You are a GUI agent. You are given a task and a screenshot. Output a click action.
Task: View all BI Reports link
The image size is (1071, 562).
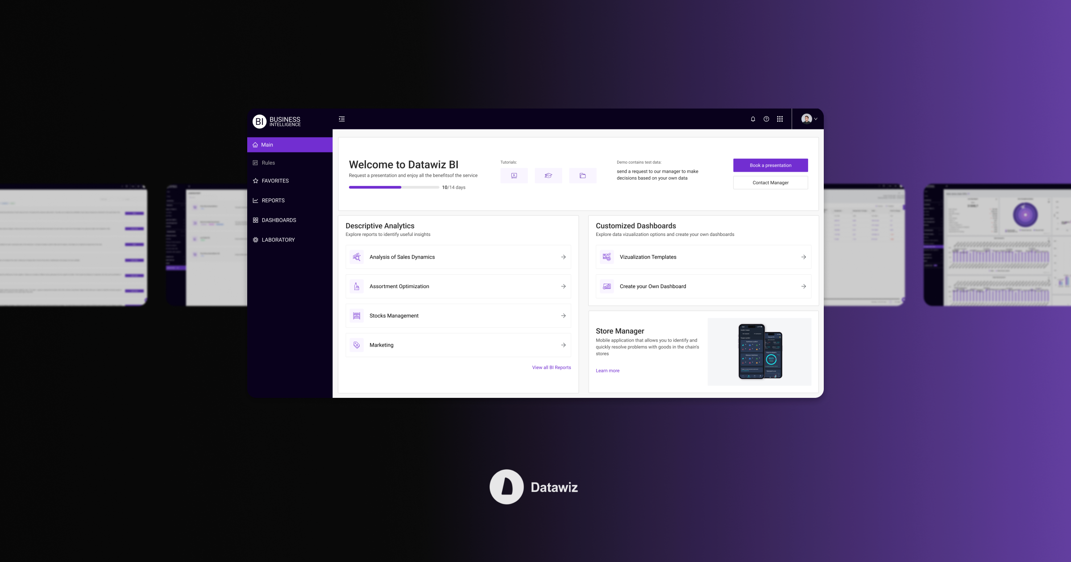[x=551, y=368]
